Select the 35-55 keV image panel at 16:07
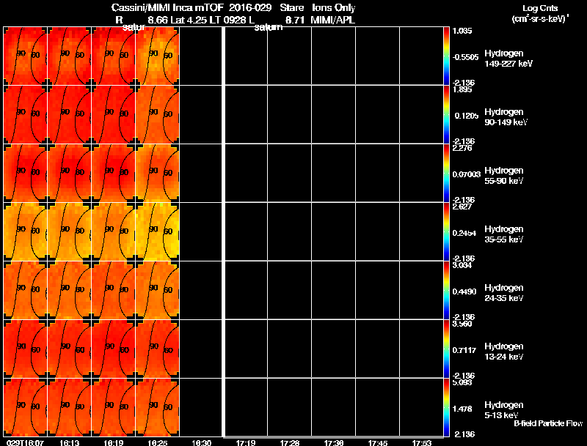This screenshot has height=446, width=587. (25, 231)
